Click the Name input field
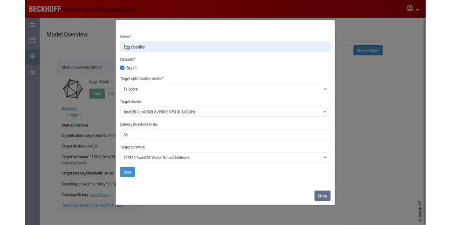The height and width of the screenshot is (225, 451). pyautogui.click(x=225, y=47)
